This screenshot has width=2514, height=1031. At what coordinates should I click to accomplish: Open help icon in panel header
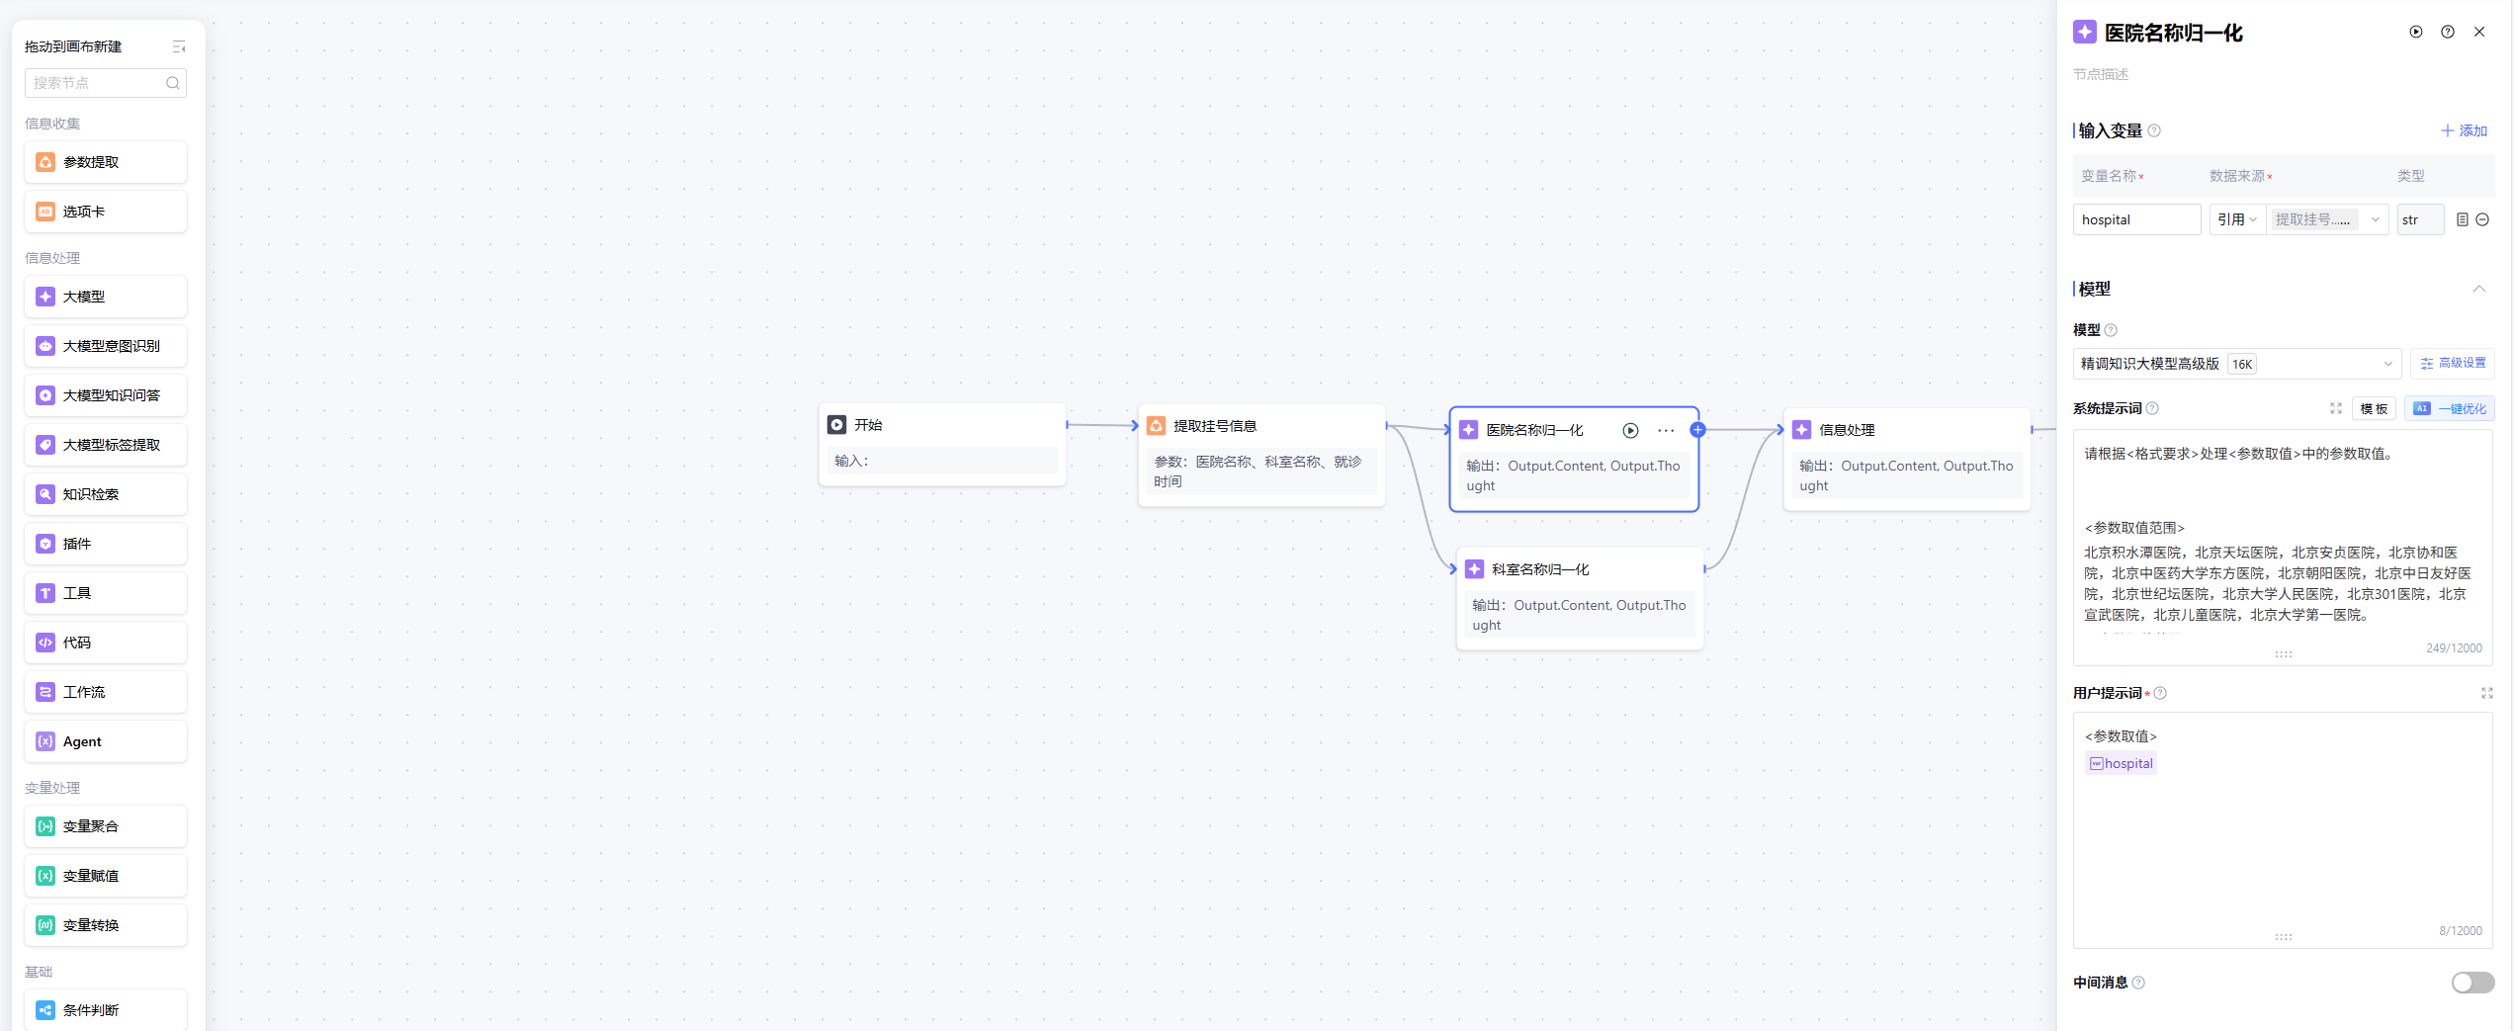pyautogui.click(x=2447, y=32)
